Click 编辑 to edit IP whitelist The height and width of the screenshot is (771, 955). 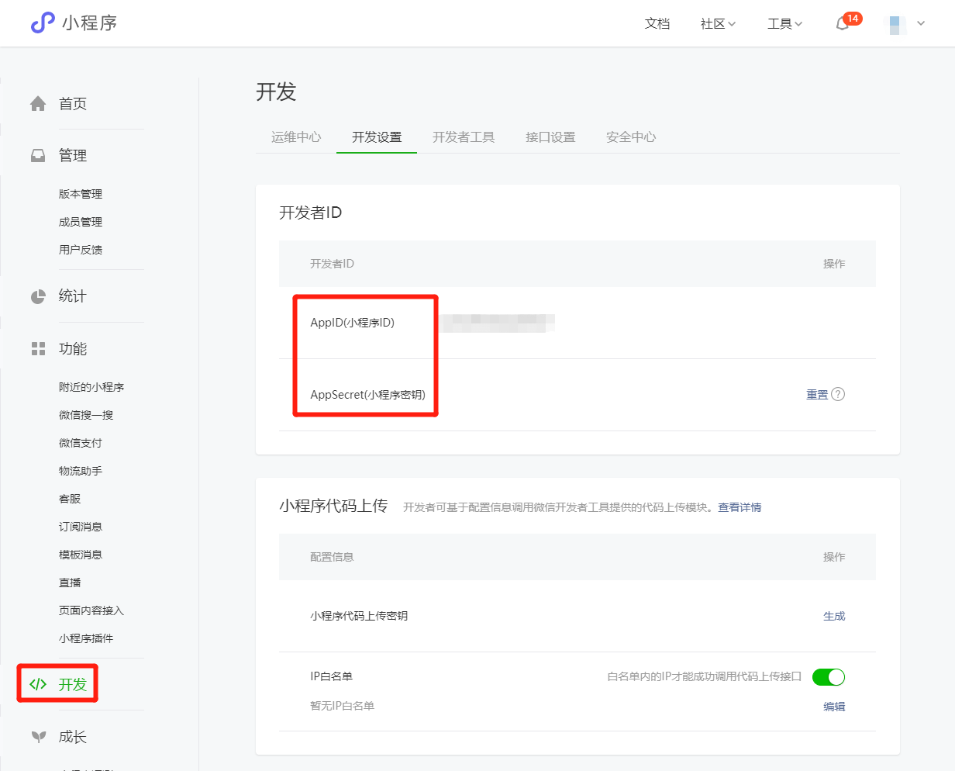834,707
